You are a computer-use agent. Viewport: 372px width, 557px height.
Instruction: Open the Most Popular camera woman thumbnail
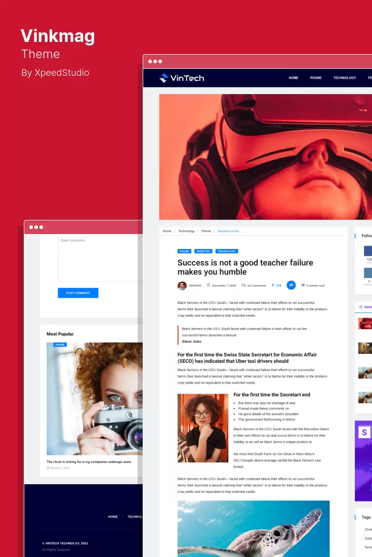(x=95, y=399)
